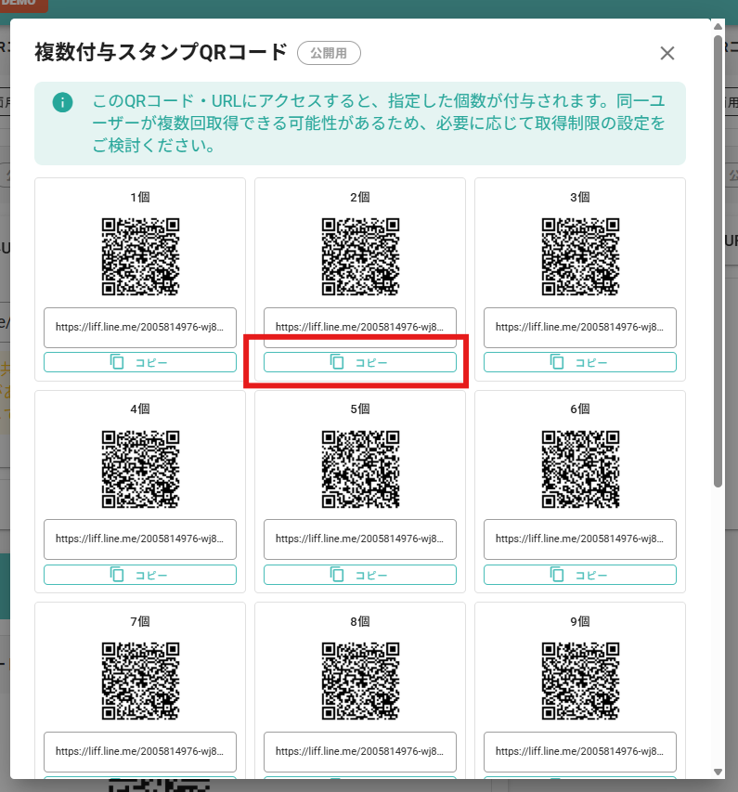The image size is (738, 792).
Task: Click the info icon in the notice banner
Action: click(x=62, y=102)
